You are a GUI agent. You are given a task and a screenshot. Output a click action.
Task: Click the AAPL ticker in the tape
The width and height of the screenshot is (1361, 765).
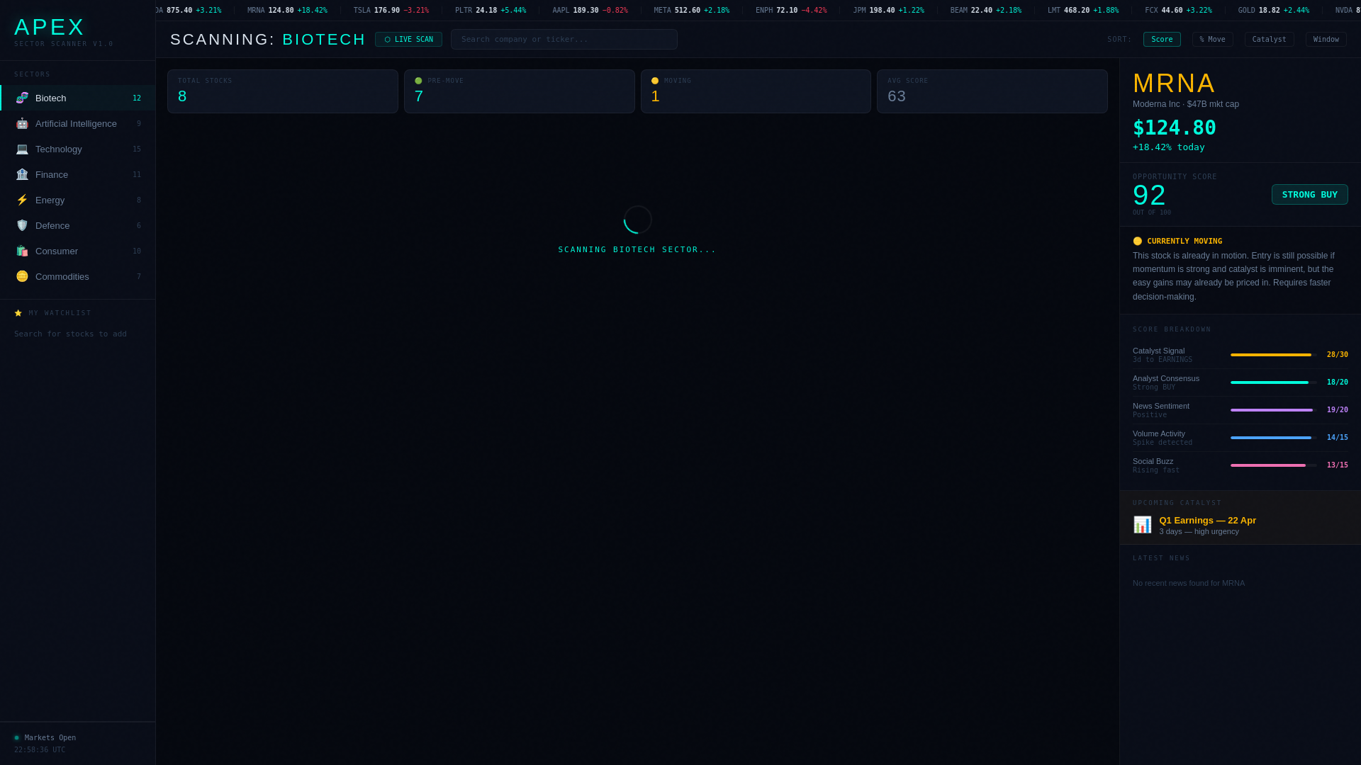click(x=590, y=11)
